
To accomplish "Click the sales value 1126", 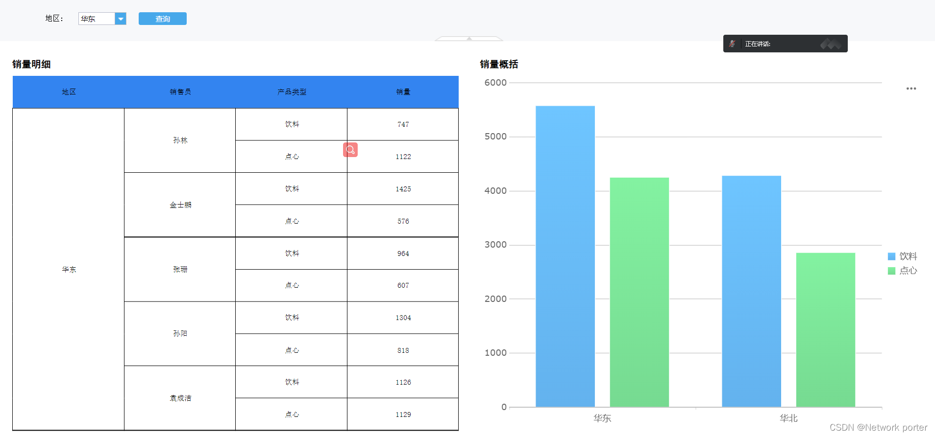I will (x=403, y=382).
